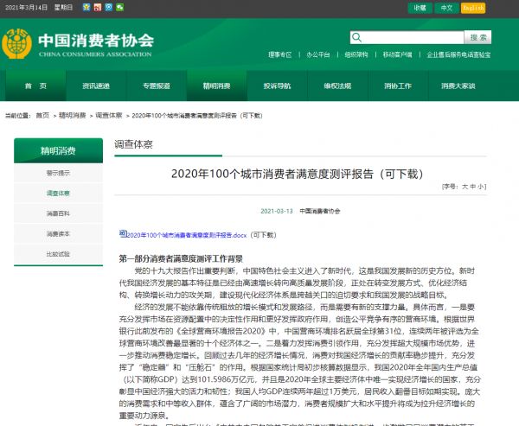Click the 精明消费 sidebar header
Screen dimensions: 519x426
(x=58, y=151)
